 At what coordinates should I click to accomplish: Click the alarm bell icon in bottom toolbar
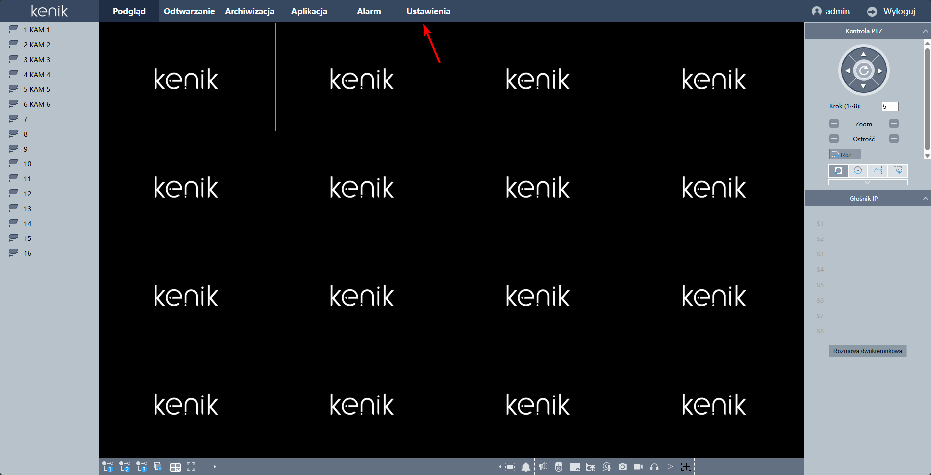(526, 467)
